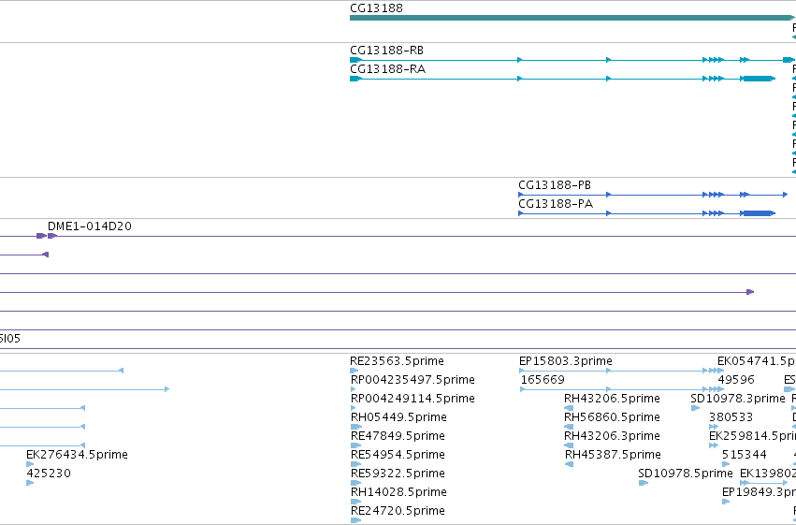
Task: Click the first exon block of CG13188-RA
Action: (x=355, y=79)
